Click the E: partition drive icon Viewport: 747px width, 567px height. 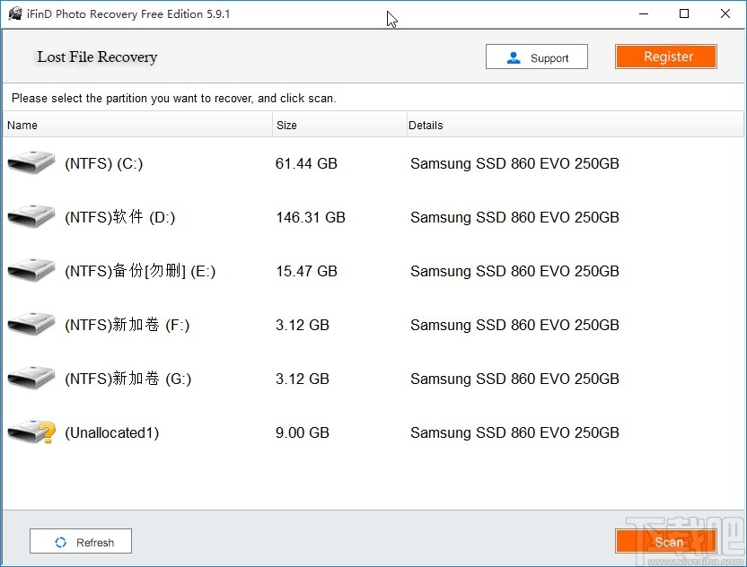[31, 270]
